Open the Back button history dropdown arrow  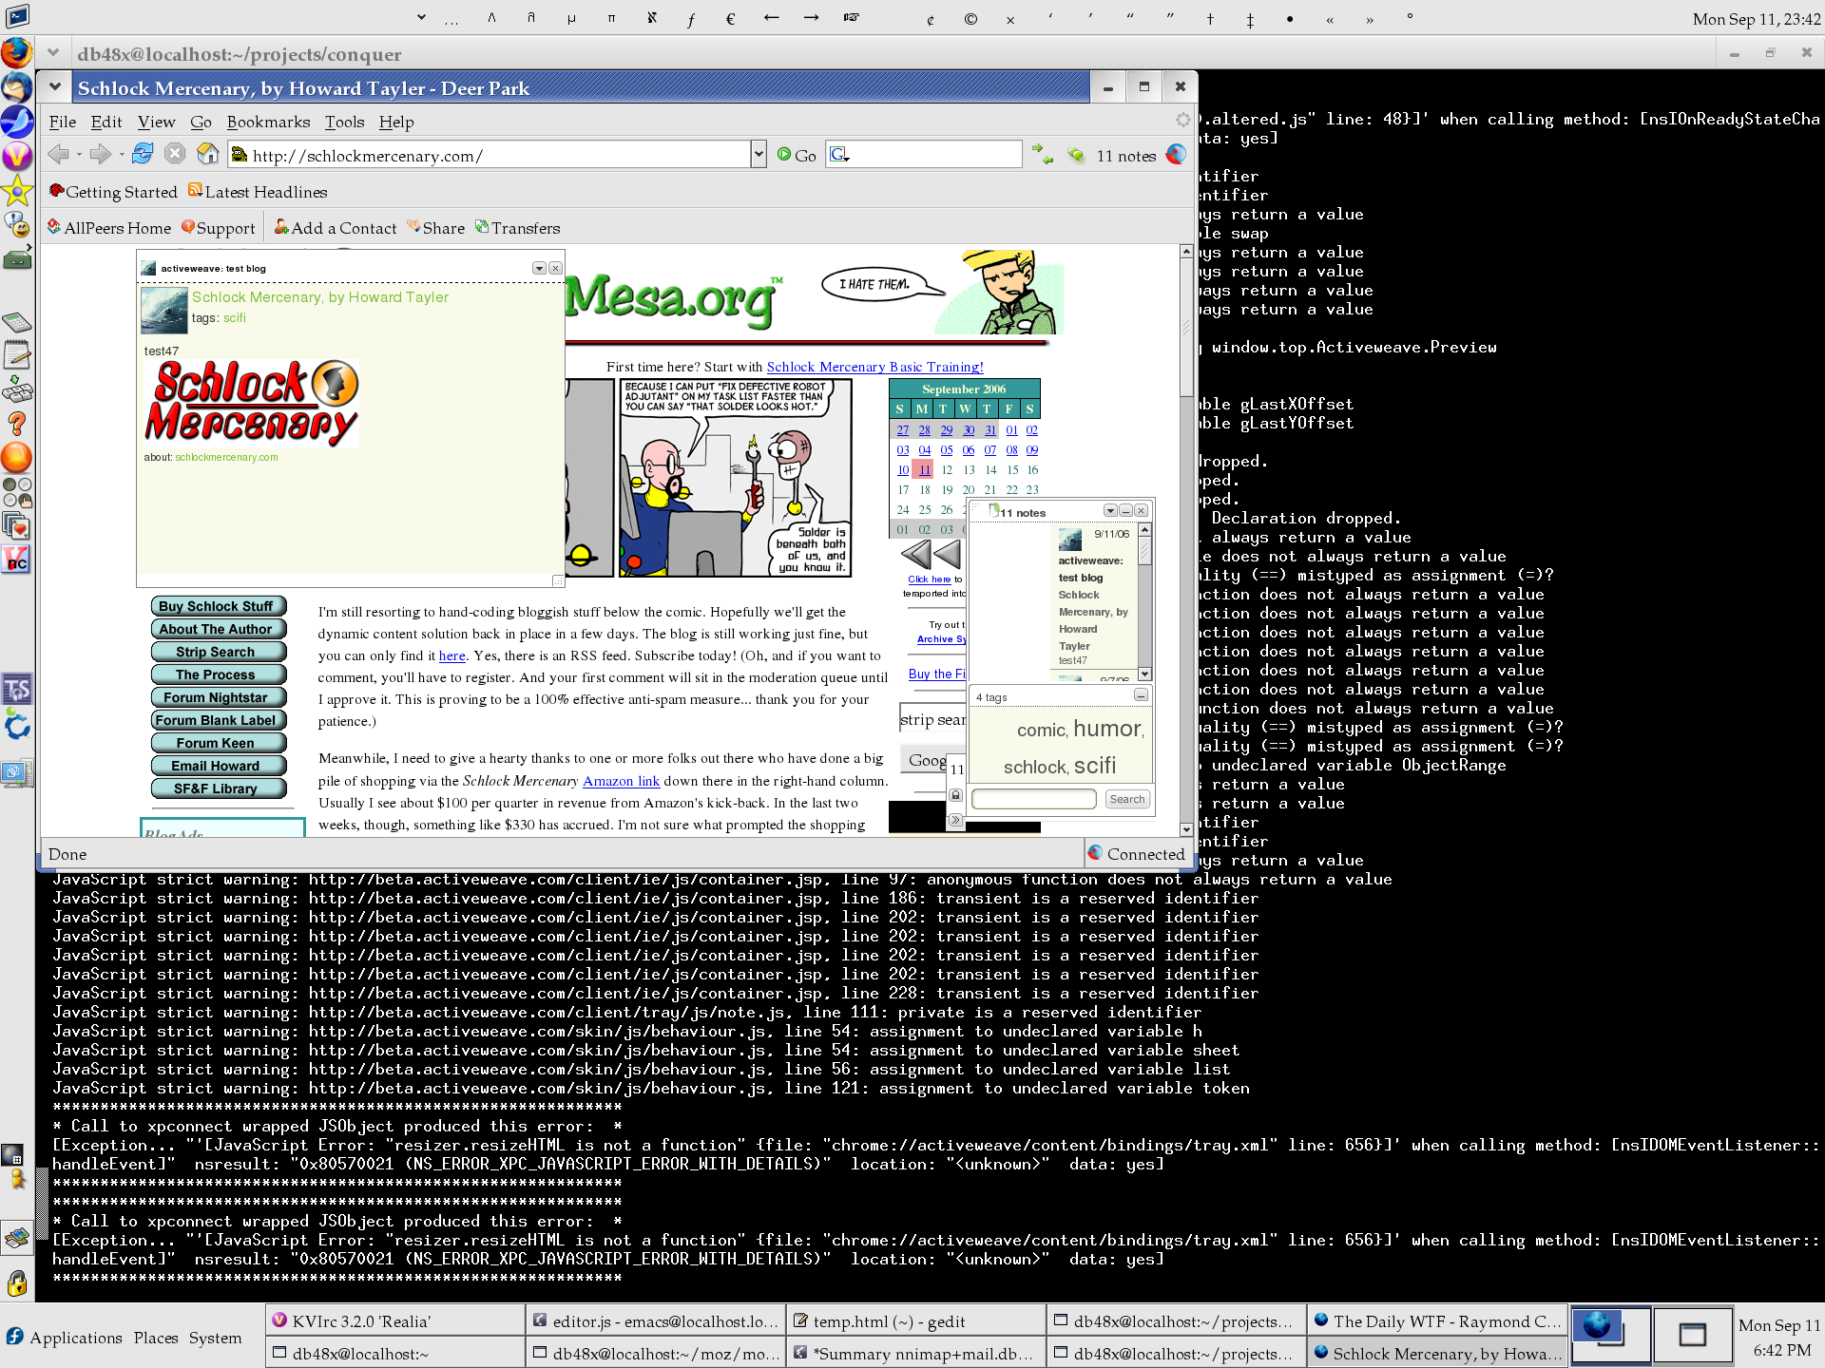tap(80, 155)
